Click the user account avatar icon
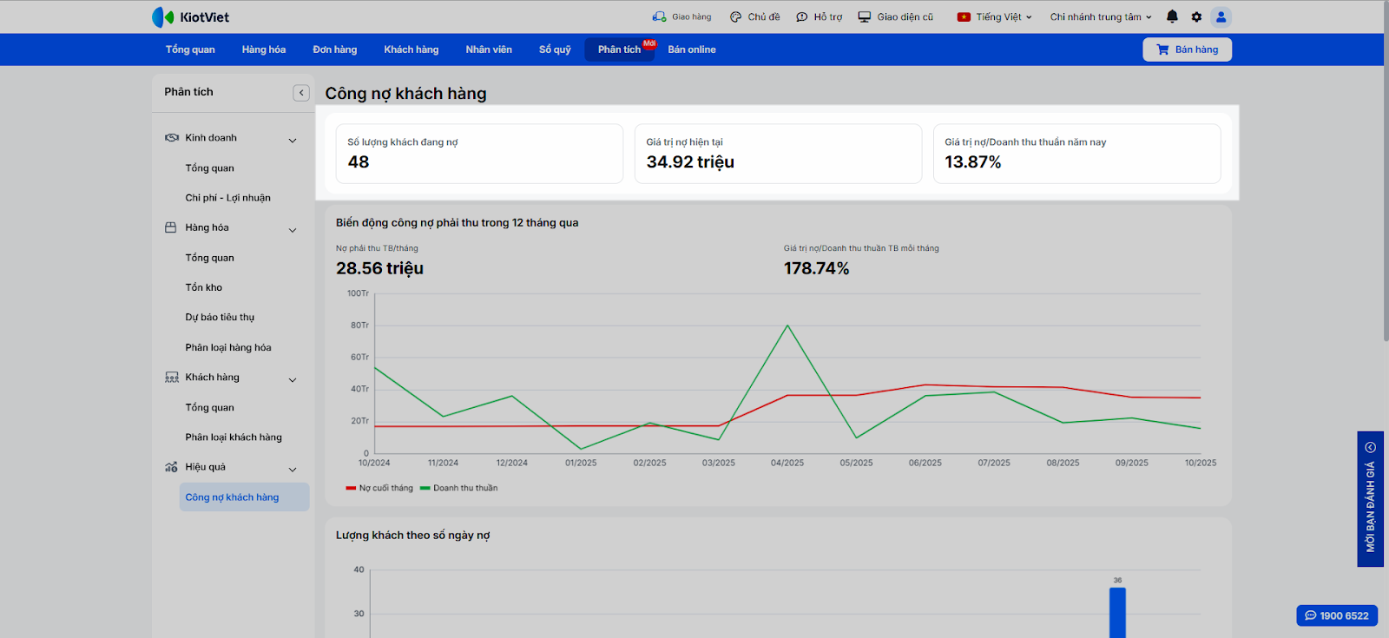1389x638 pixels. click(1221, 16)
